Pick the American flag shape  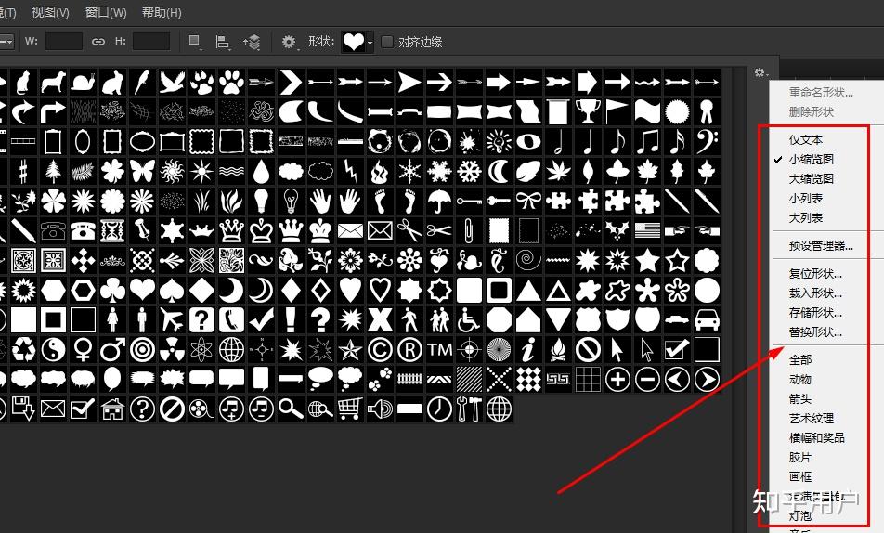coord(647,230)
